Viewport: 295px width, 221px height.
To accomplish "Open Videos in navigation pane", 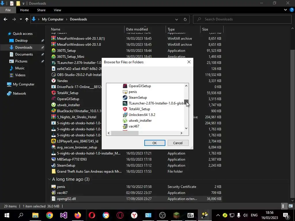I will 20,75.
